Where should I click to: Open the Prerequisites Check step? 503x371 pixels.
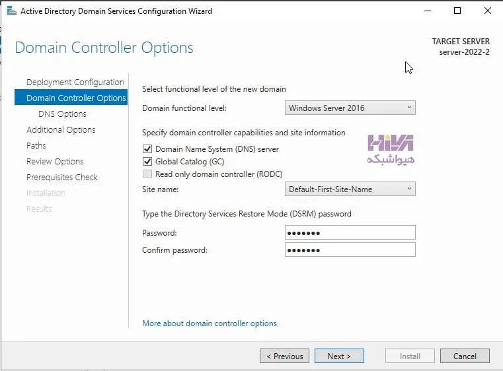62,177
